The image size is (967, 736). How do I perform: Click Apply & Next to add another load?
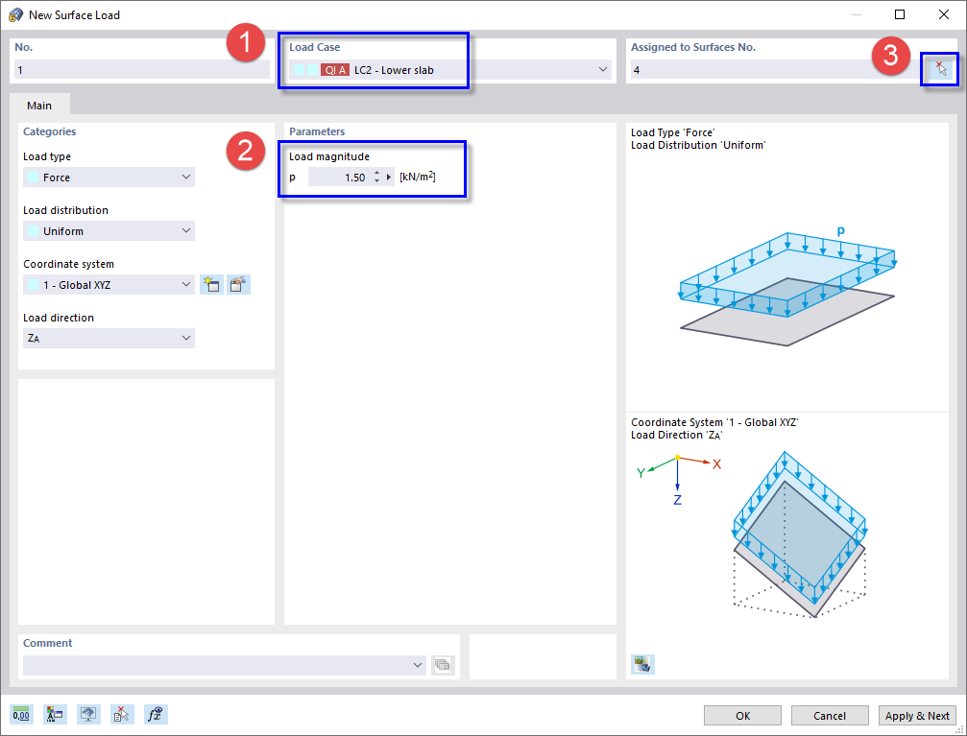click(918, 715)
